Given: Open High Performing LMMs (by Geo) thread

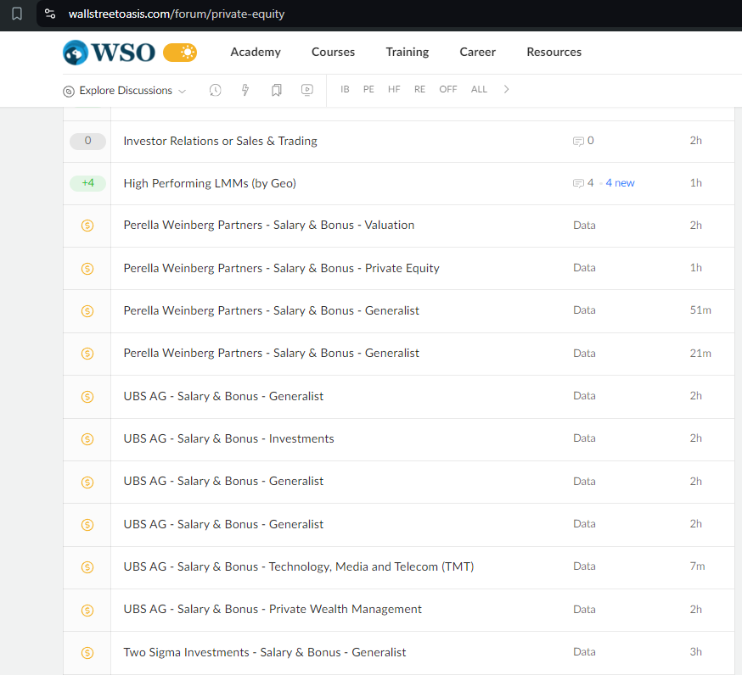Looking at the screenshot, I should click(210, 183).
